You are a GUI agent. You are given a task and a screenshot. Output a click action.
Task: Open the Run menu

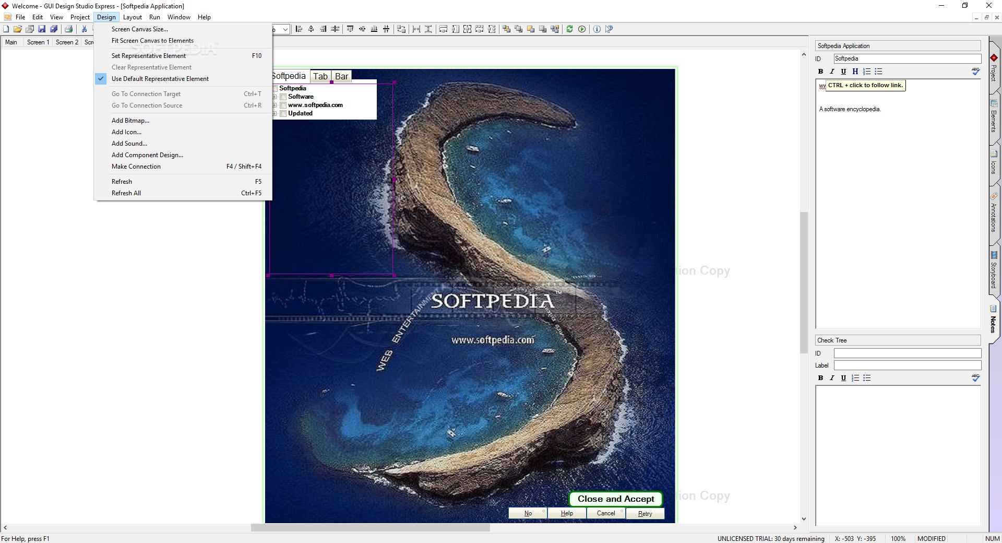154,17
